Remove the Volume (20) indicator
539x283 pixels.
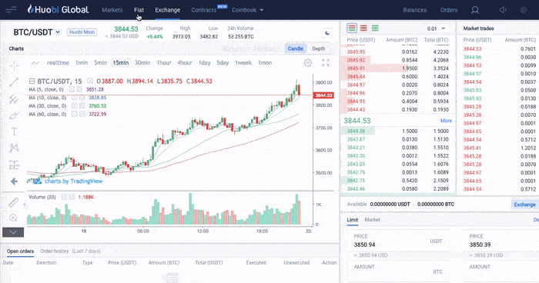tap(72, 197)
